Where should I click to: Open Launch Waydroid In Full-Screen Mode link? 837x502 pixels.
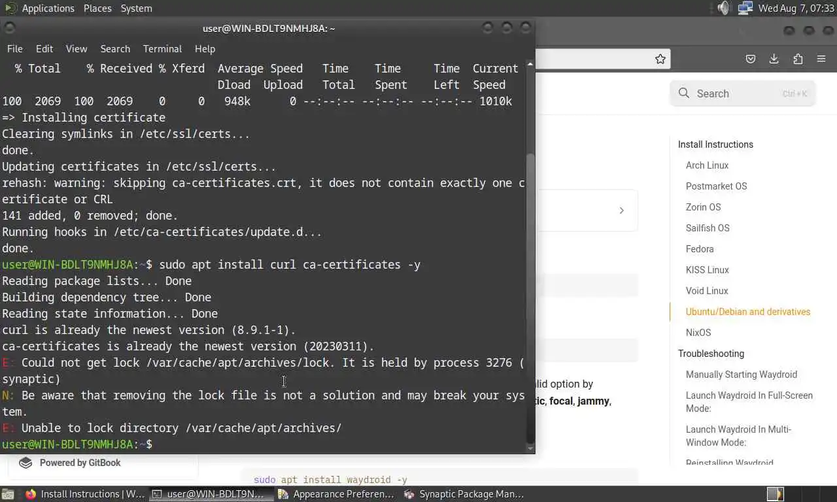749,402
